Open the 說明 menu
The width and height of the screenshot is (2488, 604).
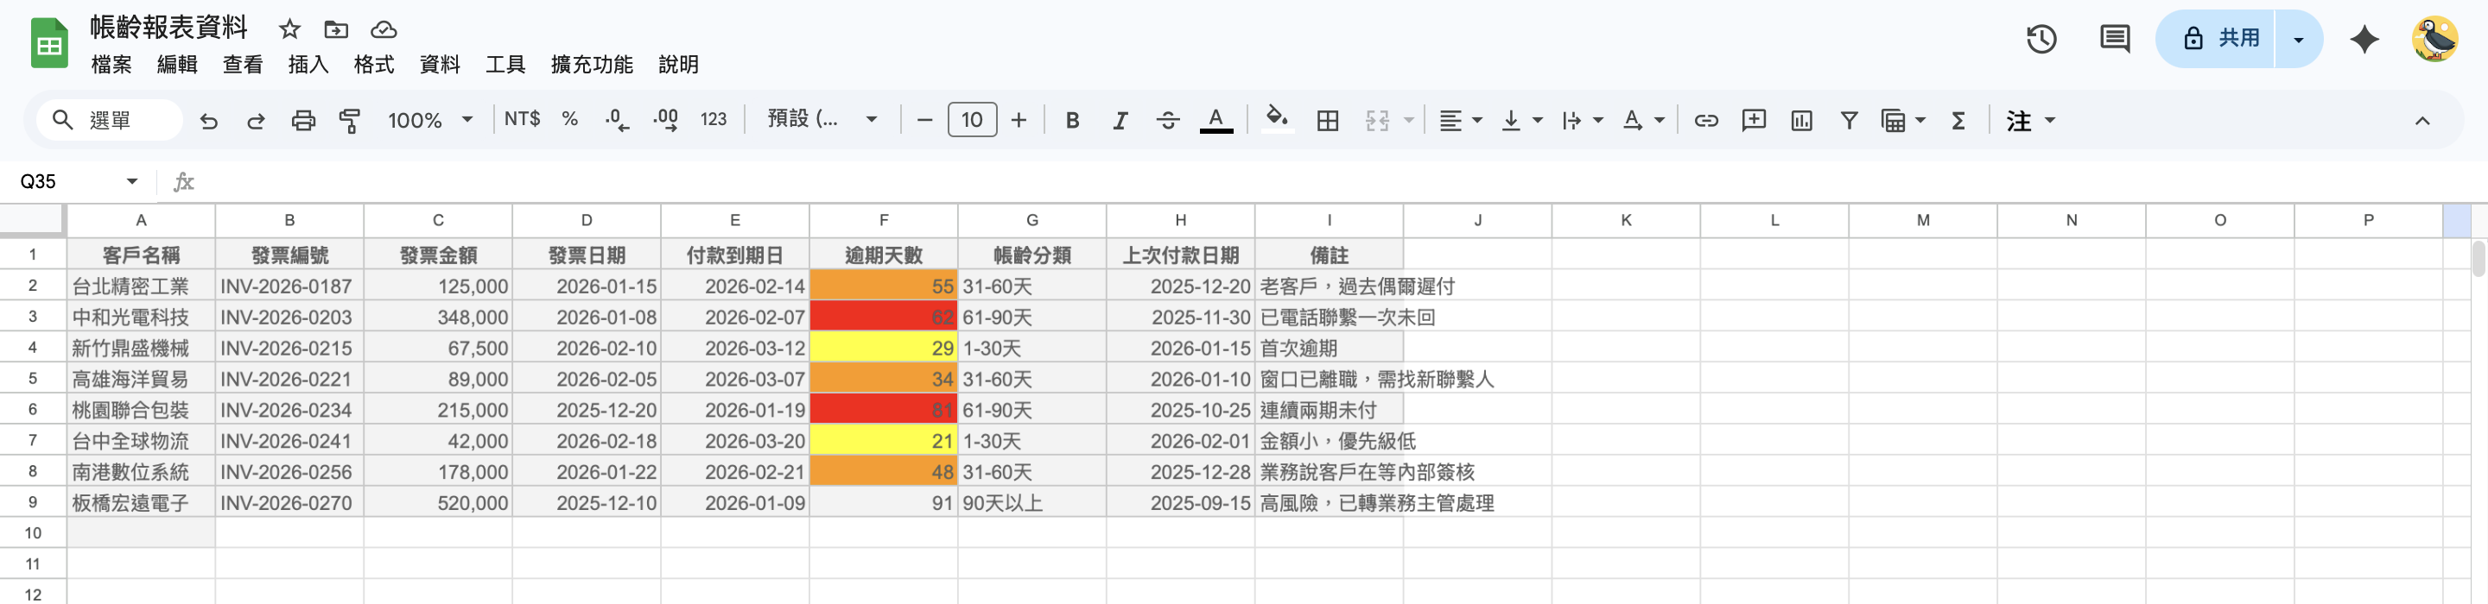click(x=678, y=65)
